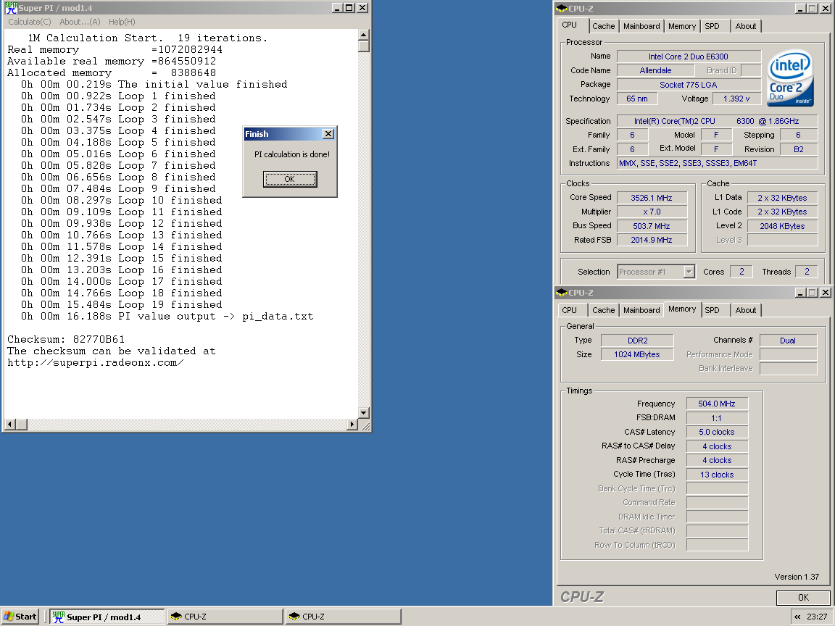Minimize the Super PI window
The image size is (835, 626).
337,8
